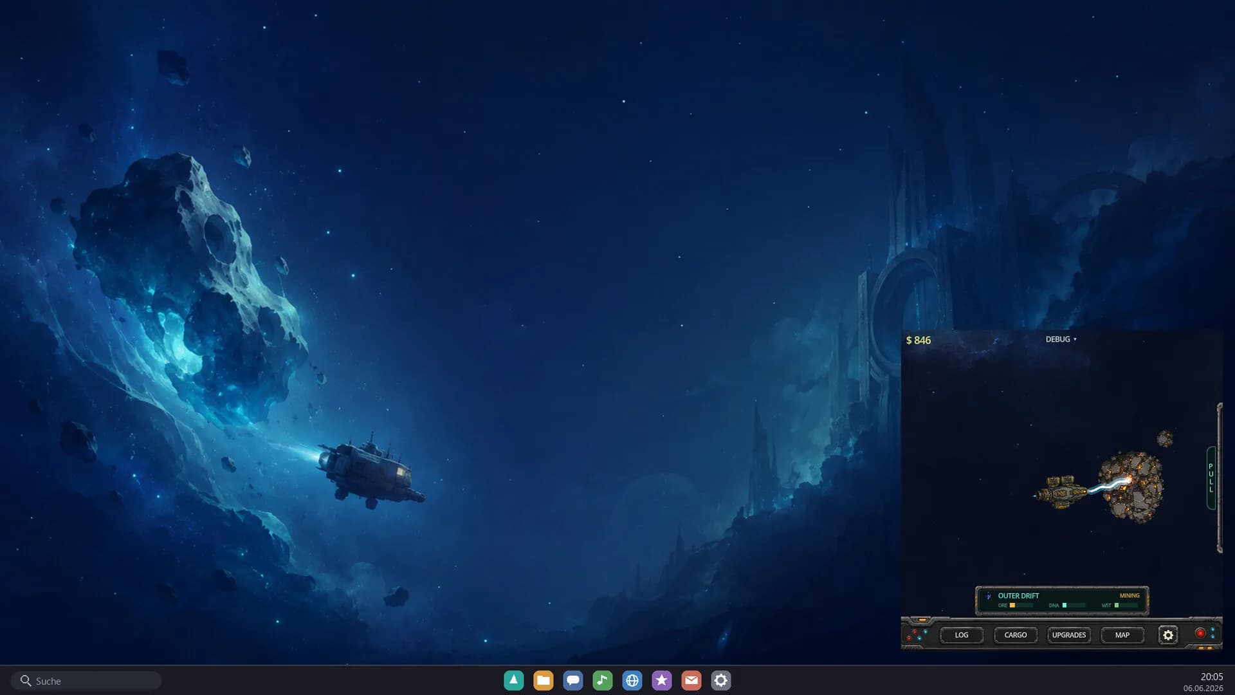Launch the globe web browser icon
The height and width of the screenshot is (695, 1235).
pos(632,680)
